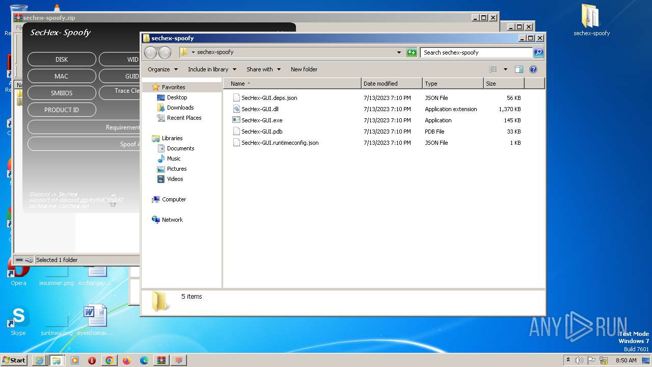The image size is (652, 367).
Task: Click the magnifier search button
Action: [x=538, y=53]
